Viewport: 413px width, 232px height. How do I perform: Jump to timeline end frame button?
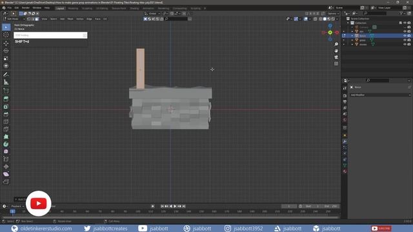coord(184,206)
